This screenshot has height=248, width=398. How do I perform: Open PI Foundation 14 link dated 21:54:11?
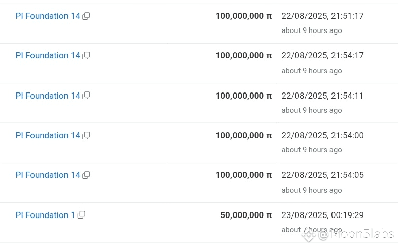[48, 96]
